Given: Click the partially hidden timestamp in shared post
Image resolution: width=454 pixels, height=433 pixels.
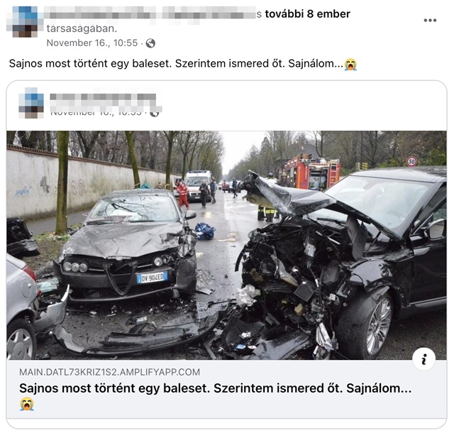Looking at the screenshot, I should [96, 114].
